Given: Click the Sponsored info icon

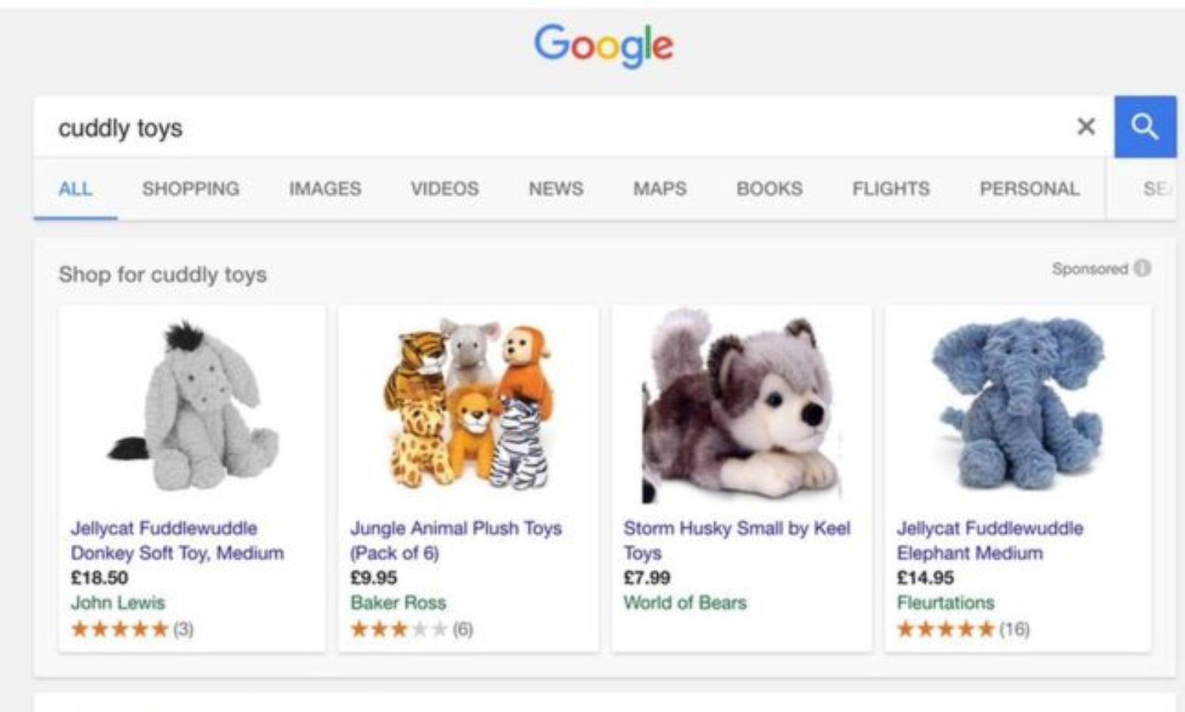Looking at the screenshot, I should click(1142, 269).
